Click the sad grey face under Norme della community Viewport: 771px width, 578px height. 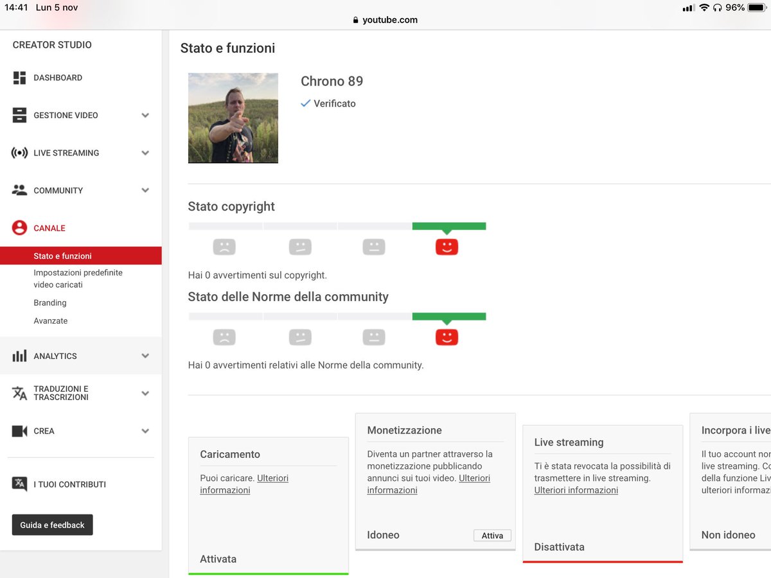point(224,337)
